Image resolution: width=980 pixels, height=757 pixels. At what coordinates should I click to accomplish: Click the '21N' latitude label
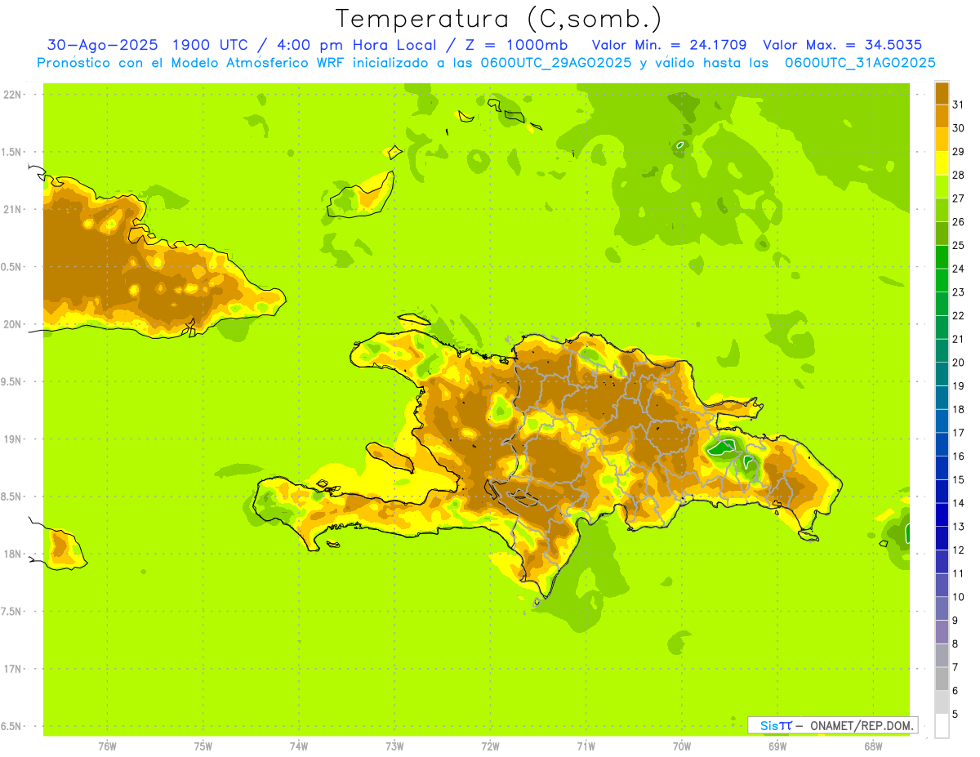pyautogui.click(x=13, y=209)
